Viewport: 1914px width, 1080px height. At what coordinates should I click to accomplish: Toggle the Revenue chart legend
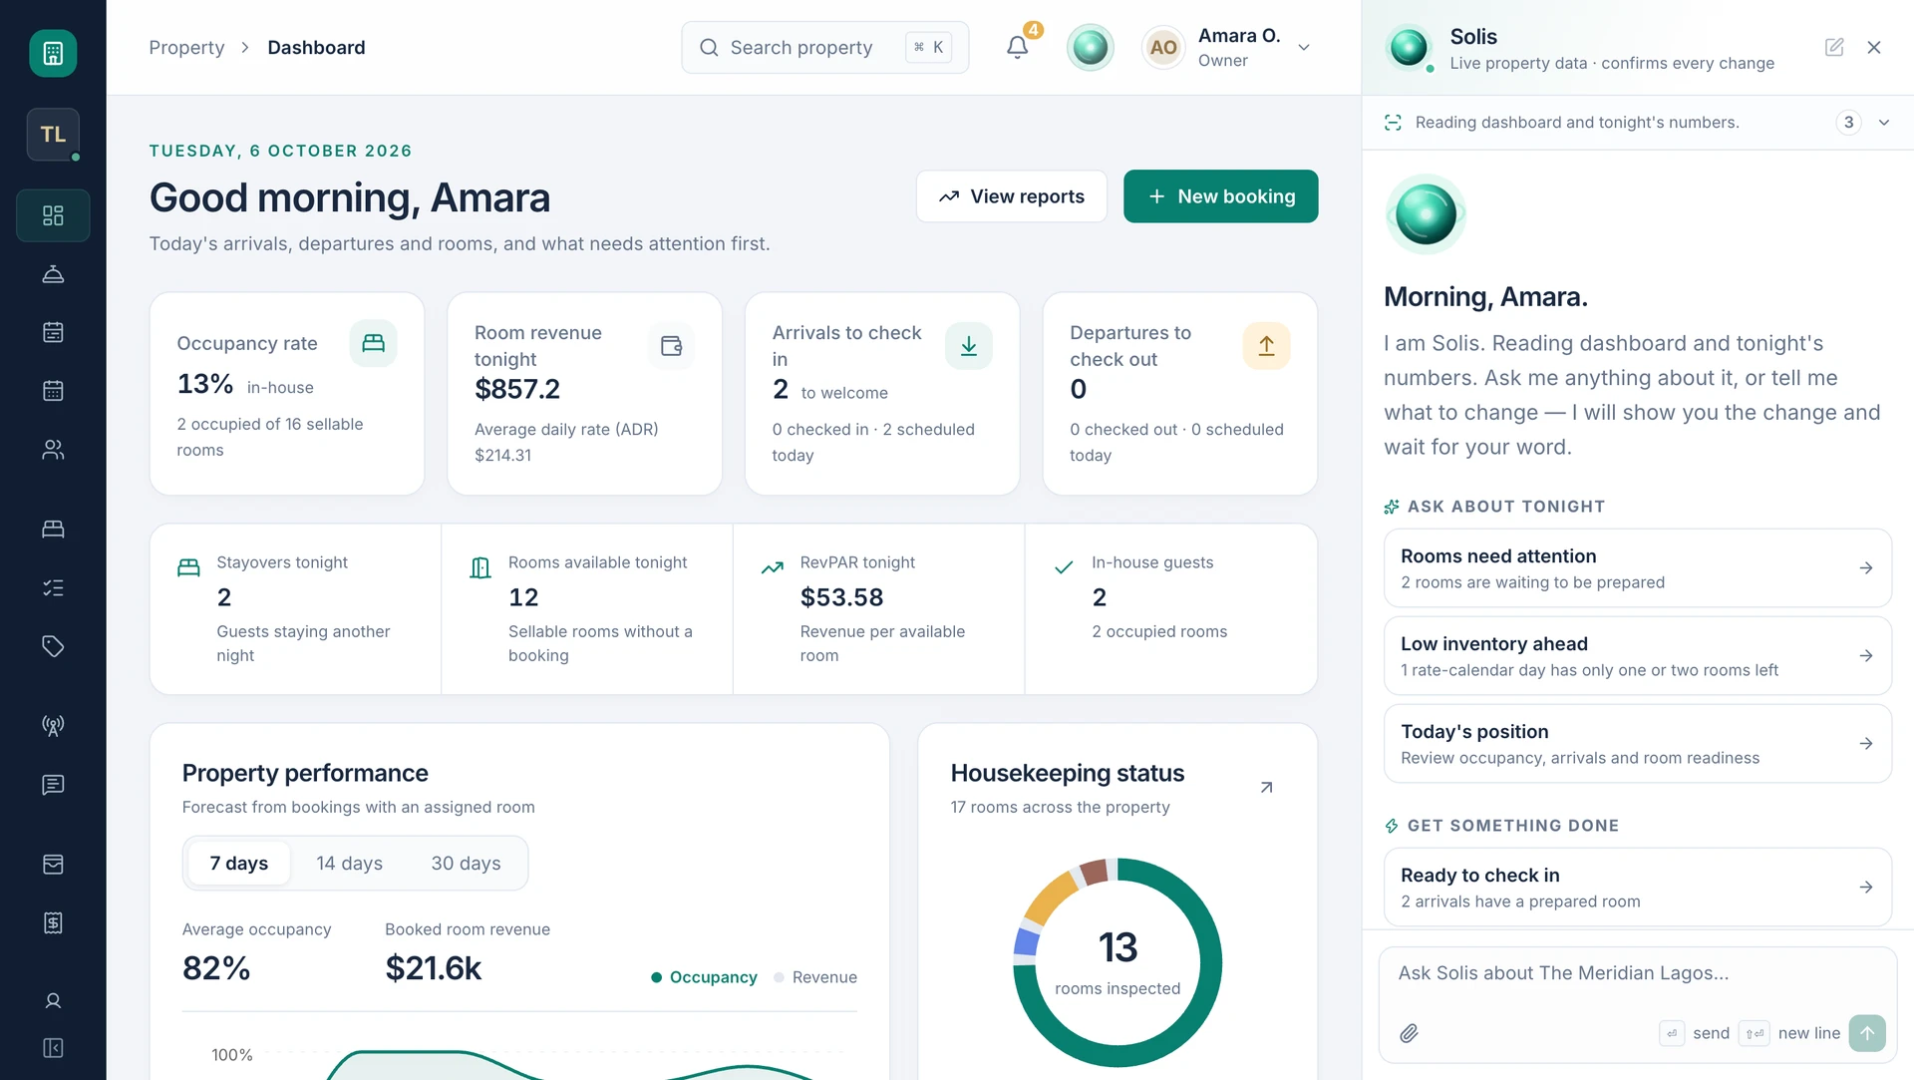pyautogui.click(x=815, y=977)
